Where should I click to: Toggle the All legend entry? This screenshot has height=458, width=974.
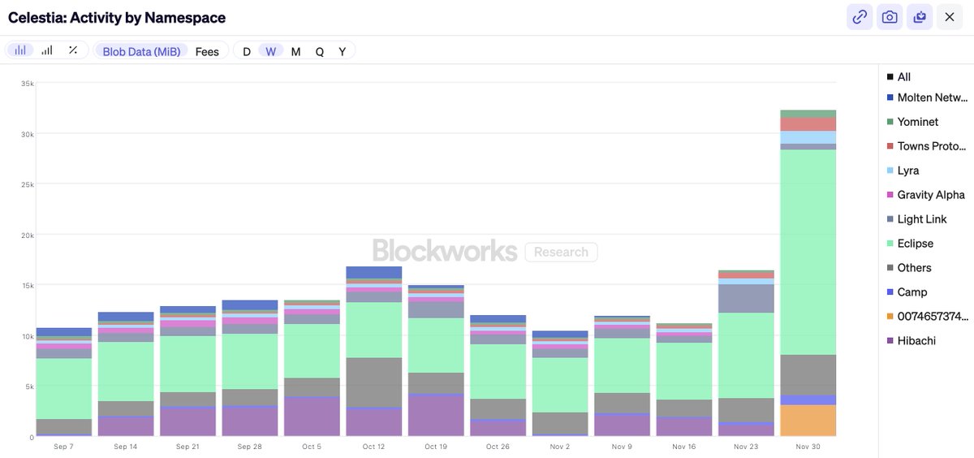pos(899,76)
